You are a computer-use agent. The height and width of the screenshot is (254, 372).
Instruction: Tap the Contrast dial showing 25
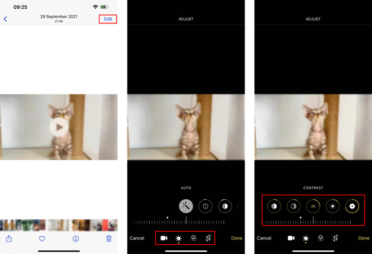[313, 206]
